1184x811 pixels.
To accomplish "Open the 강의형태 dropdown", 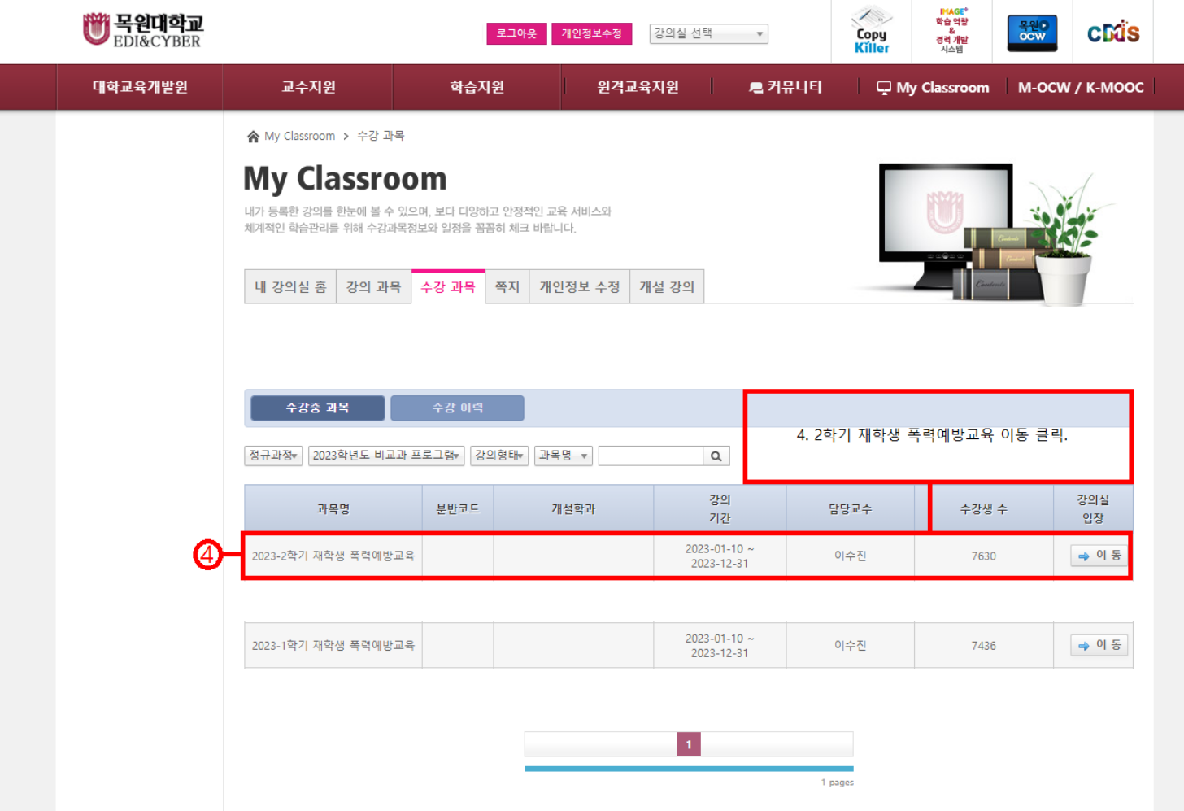I will point(498,456).
